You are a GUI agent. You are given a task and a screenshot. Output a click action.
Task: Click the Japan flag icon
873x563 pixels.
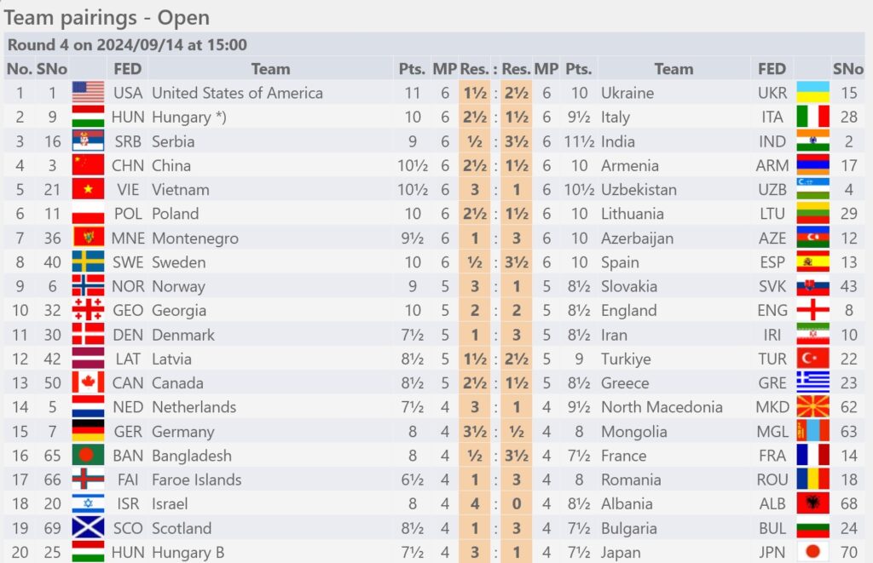click(x=812, y=552)
